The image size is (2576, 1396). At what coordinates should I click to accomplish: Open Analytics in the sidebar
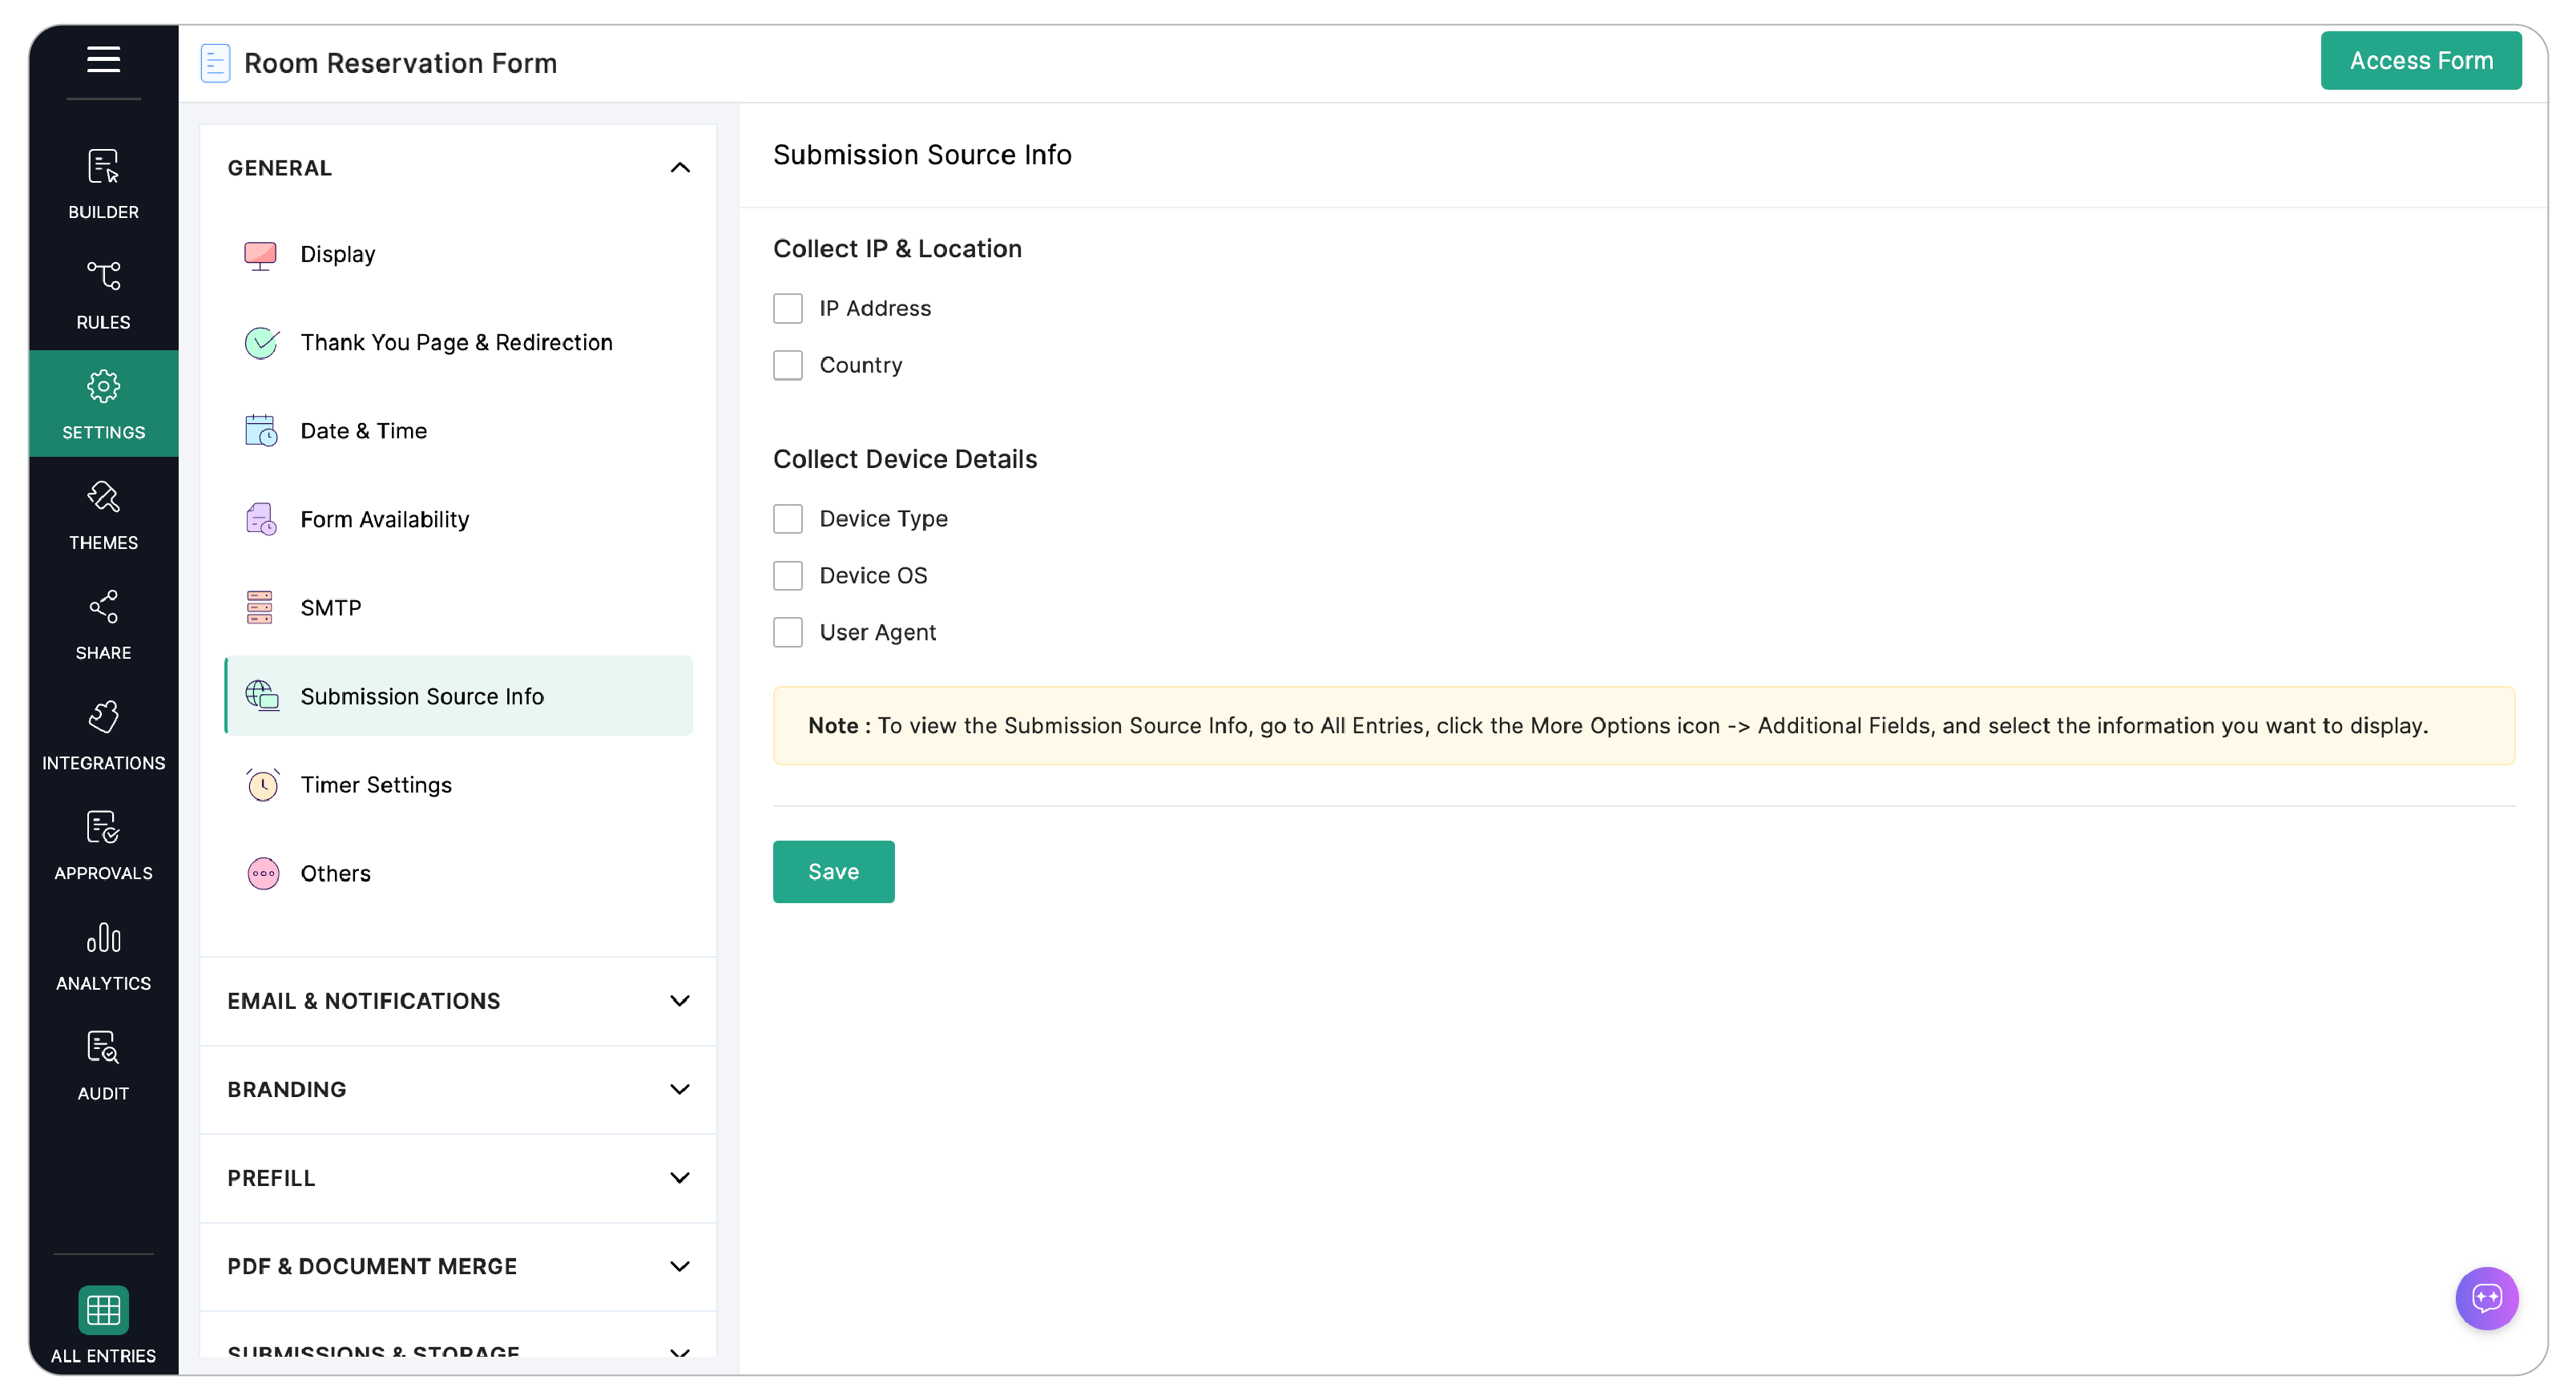pyautogui.click(x=103, y=955)
